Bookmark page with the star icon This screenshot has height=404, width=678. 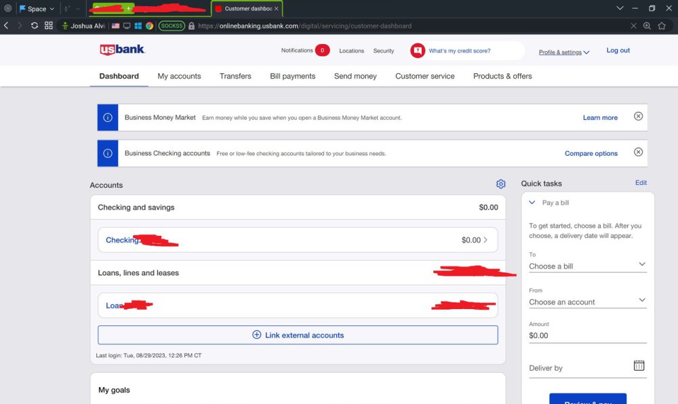[x=662, y=26]
